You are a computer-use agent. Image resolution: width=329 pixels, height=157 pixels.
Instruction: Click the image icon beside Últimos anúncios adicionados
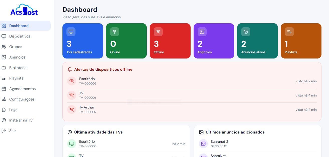[x=201, y=132]
